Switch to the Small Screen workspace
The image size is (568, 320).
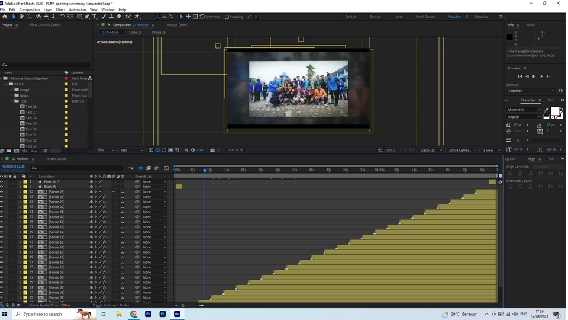[425, 17]
